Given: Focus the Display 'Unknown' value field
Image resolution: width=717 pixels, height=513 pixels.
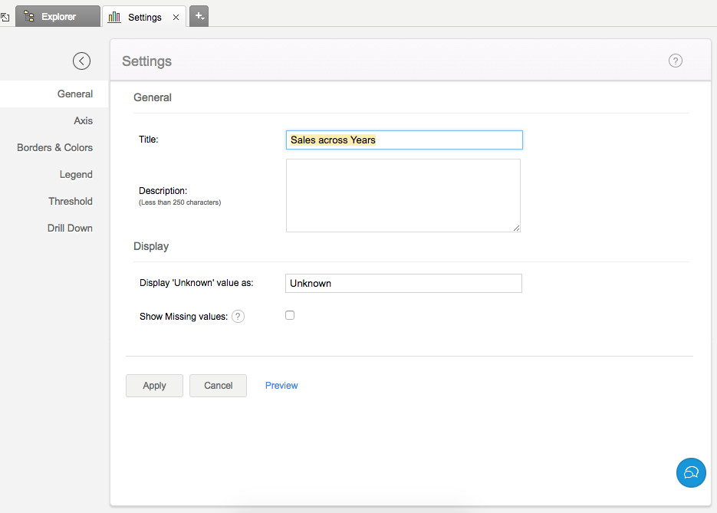Looking at the screenshot, I should pyautogui.click(x=403, y=283).
